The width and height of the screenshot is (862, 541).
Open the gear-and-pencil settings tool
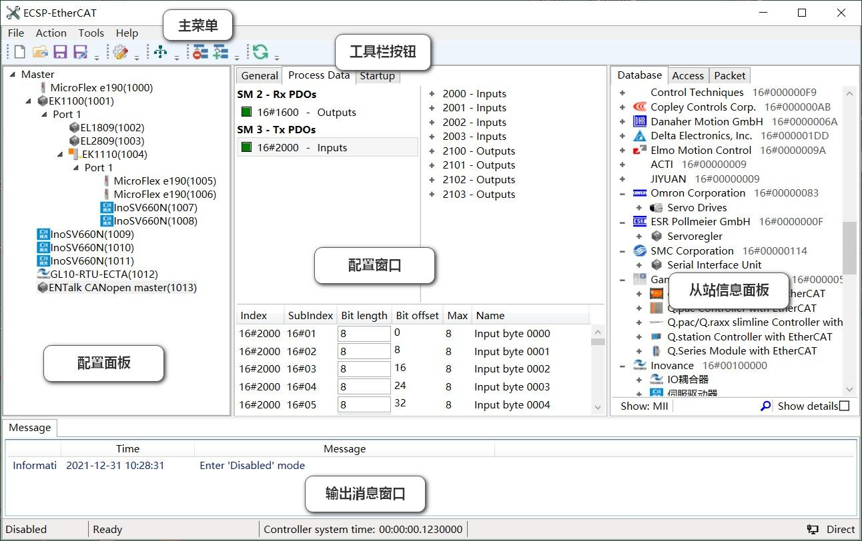click(x=121, y=52)
